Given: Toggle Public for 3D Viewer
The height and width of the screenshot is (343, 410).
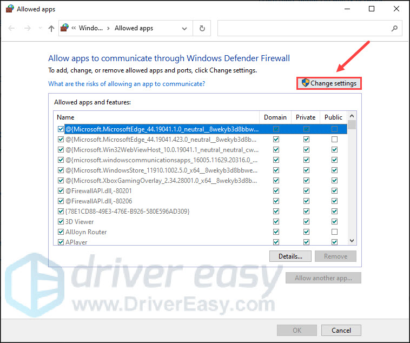Looking at the screenshot, I should pos(334,222).
